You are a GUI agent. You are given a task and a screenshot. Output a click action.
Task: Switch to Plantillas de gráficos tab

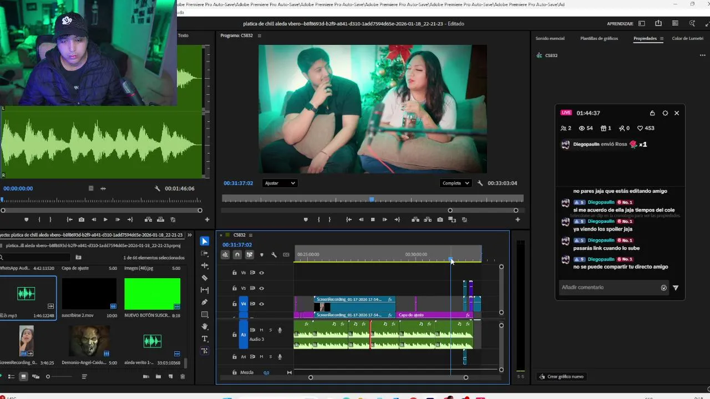(x=599, y=39)
